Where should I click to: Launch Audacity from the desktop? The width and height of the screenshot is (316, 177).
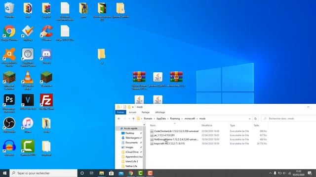click(x=9, y=148)
